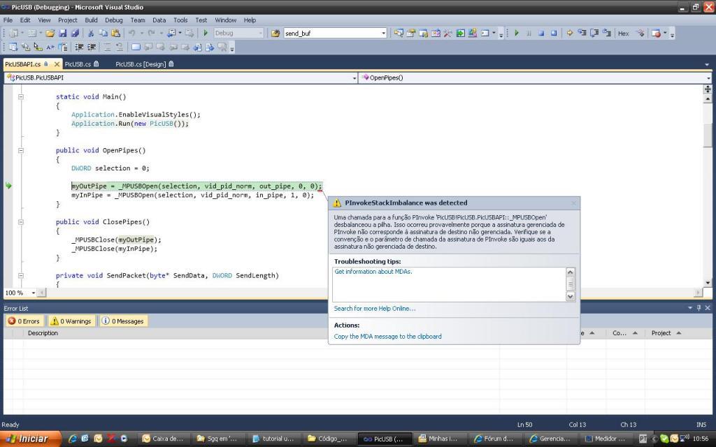Toggle a bookmark with the rectangle icon

(136, 47)
